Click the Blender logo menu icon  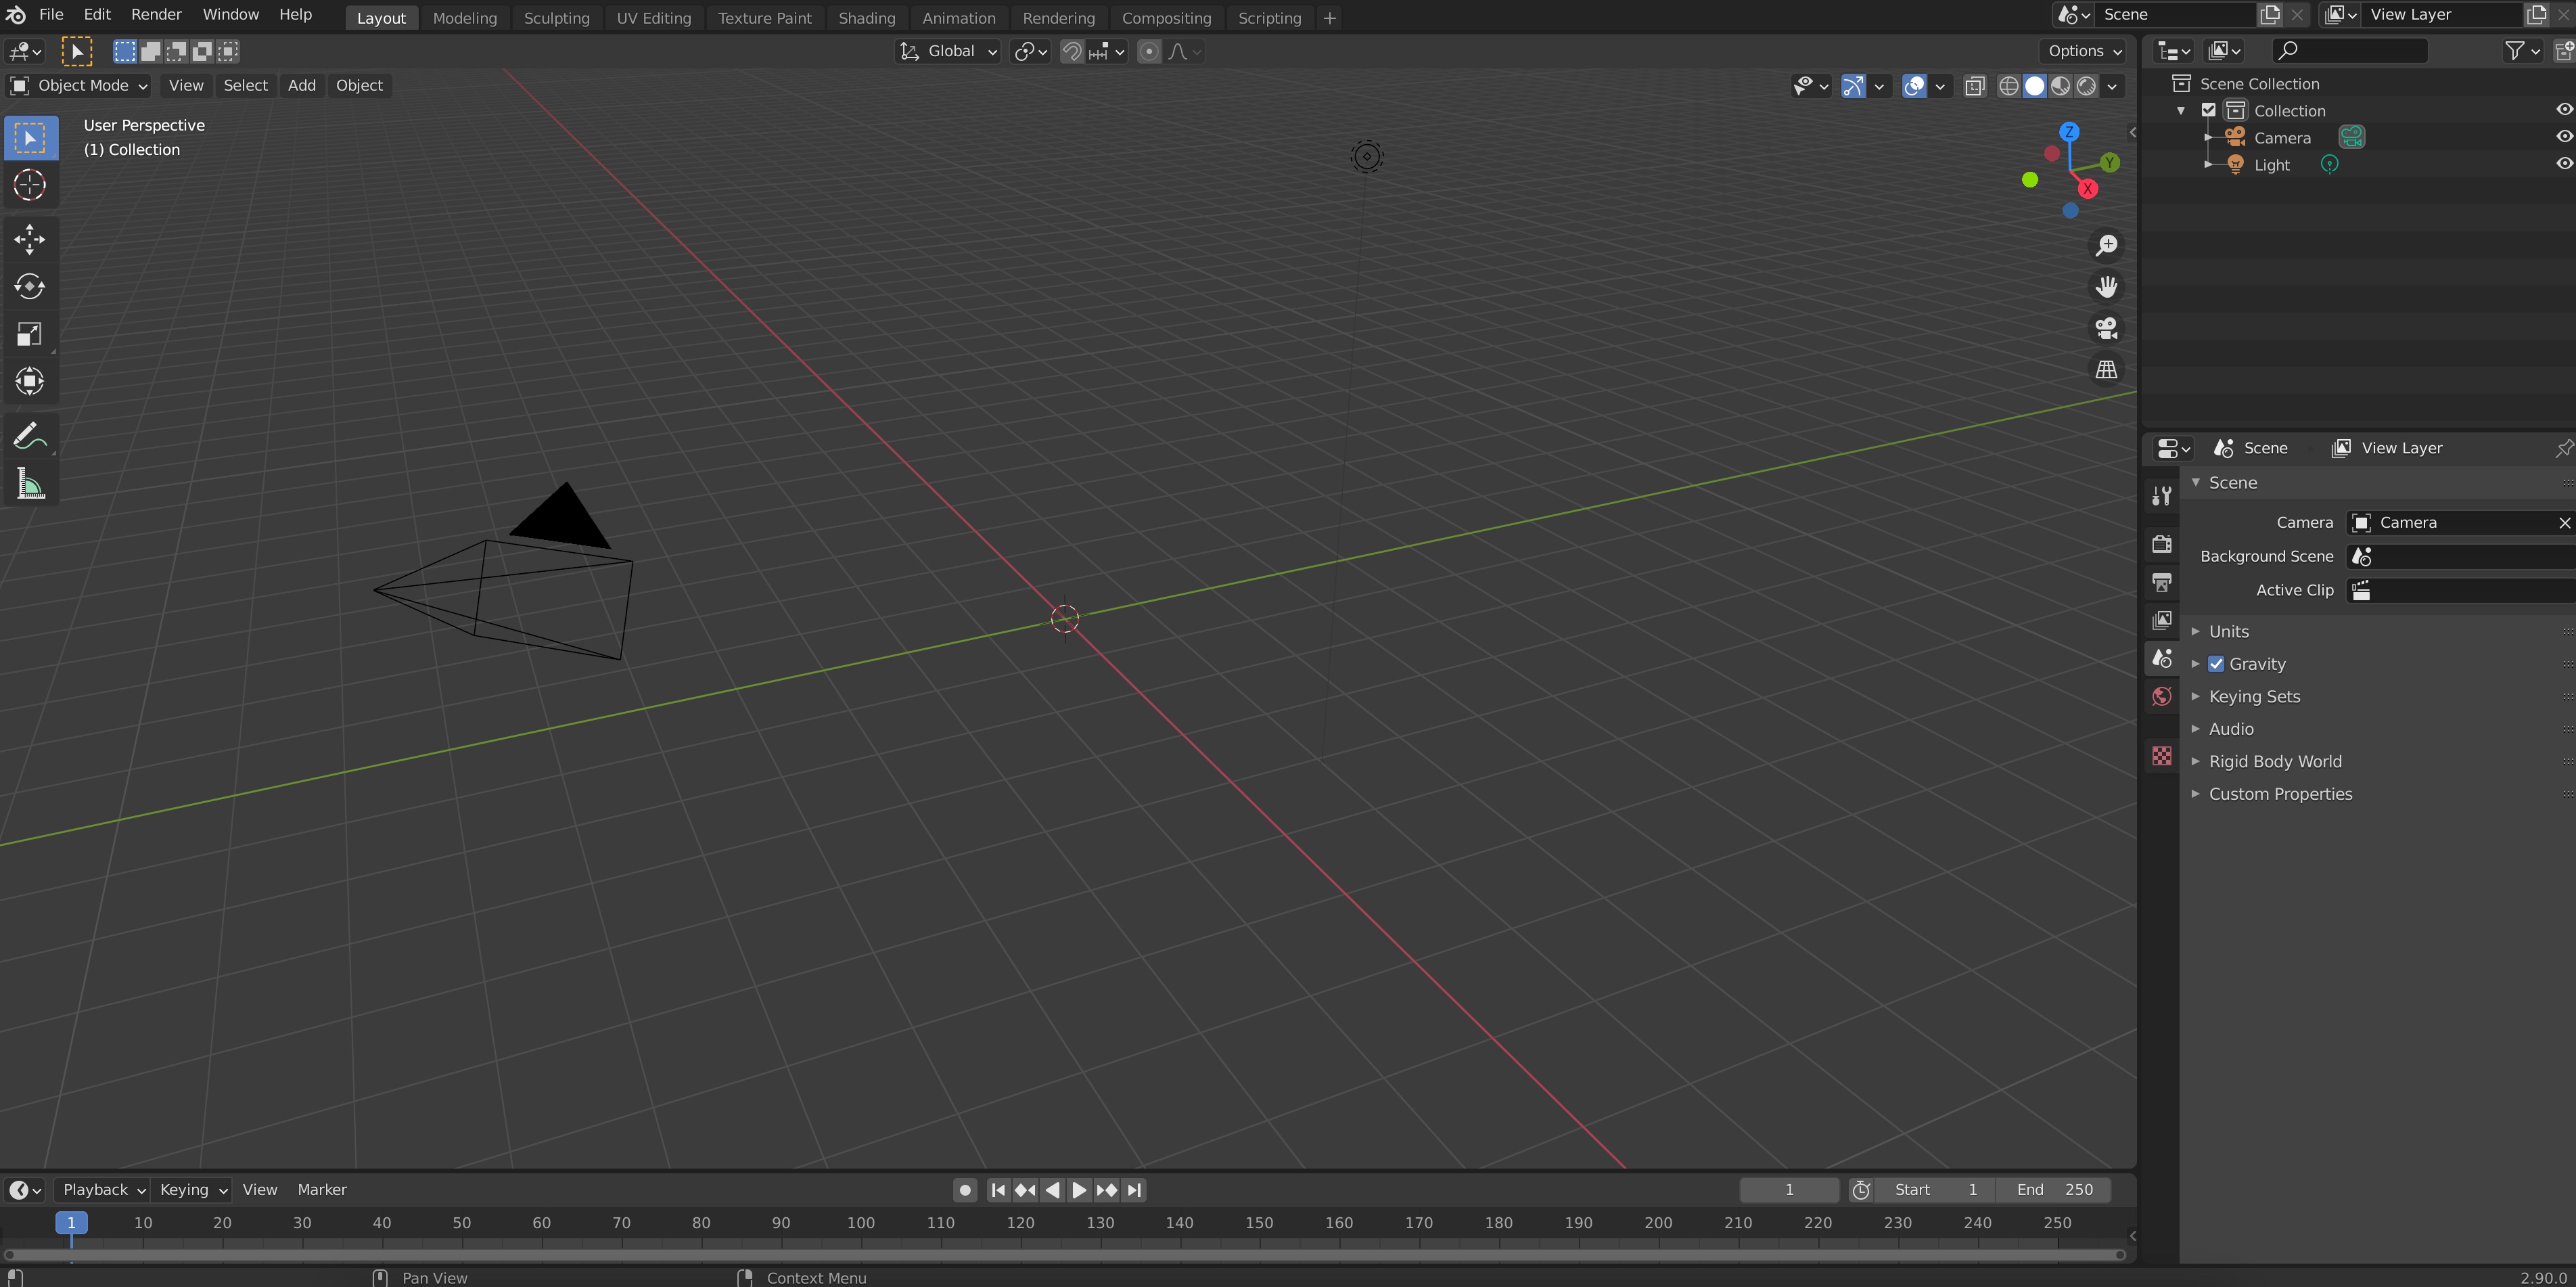pos(16,15)
